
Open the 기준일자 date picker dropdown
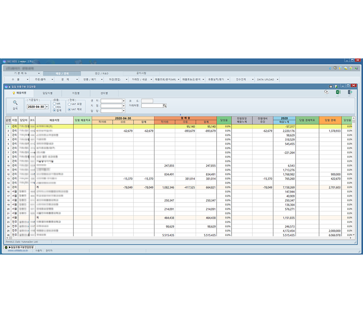pyautogui.click(x=47, y=107)
